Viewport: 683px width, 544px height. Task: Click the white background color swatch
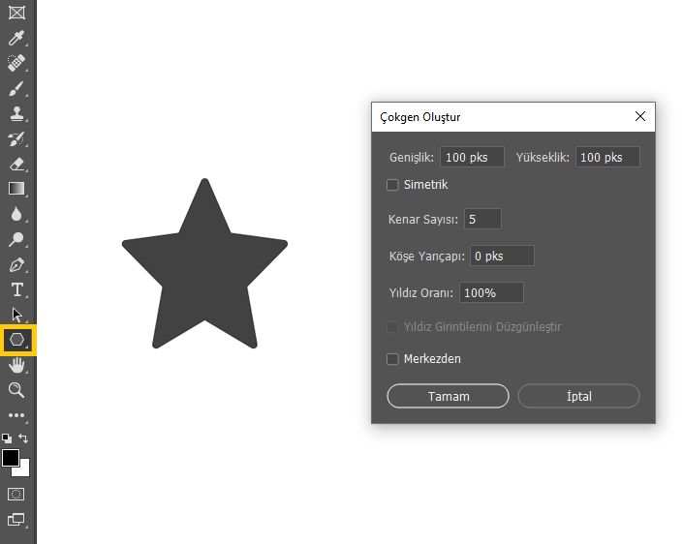[22, 470]
